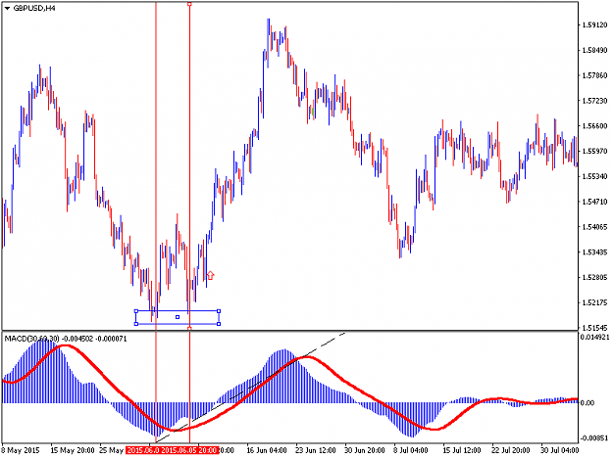Screen dimensions: 613x459
Task: Click the 1.57860 price label
Action: (x=594, y=75)
